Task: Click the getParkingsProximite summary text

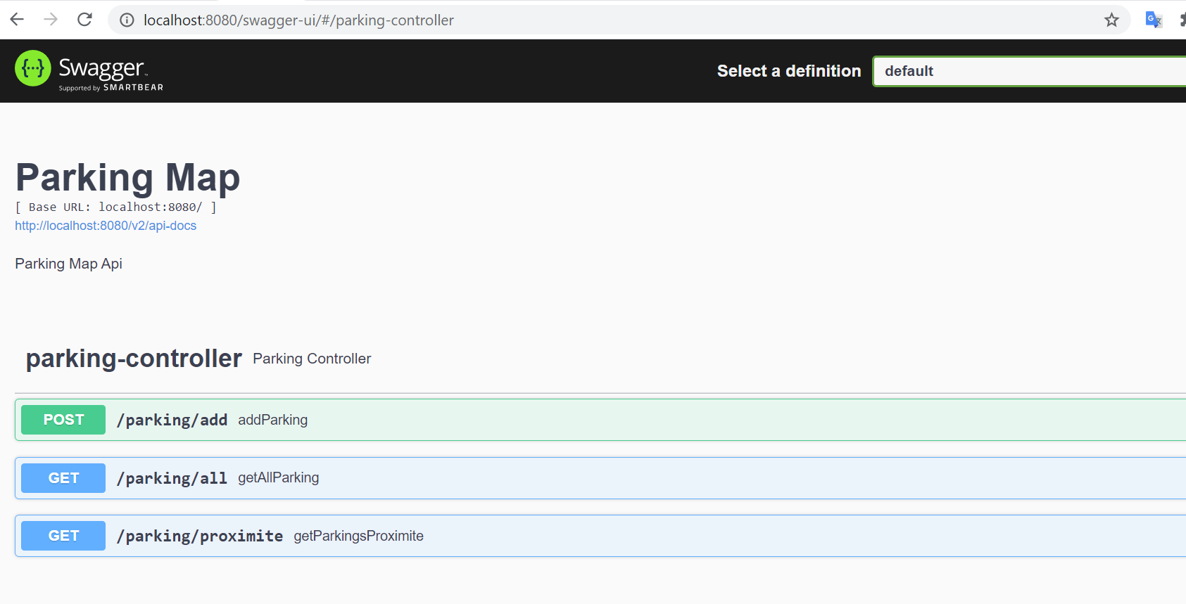Action: point(358,536)
